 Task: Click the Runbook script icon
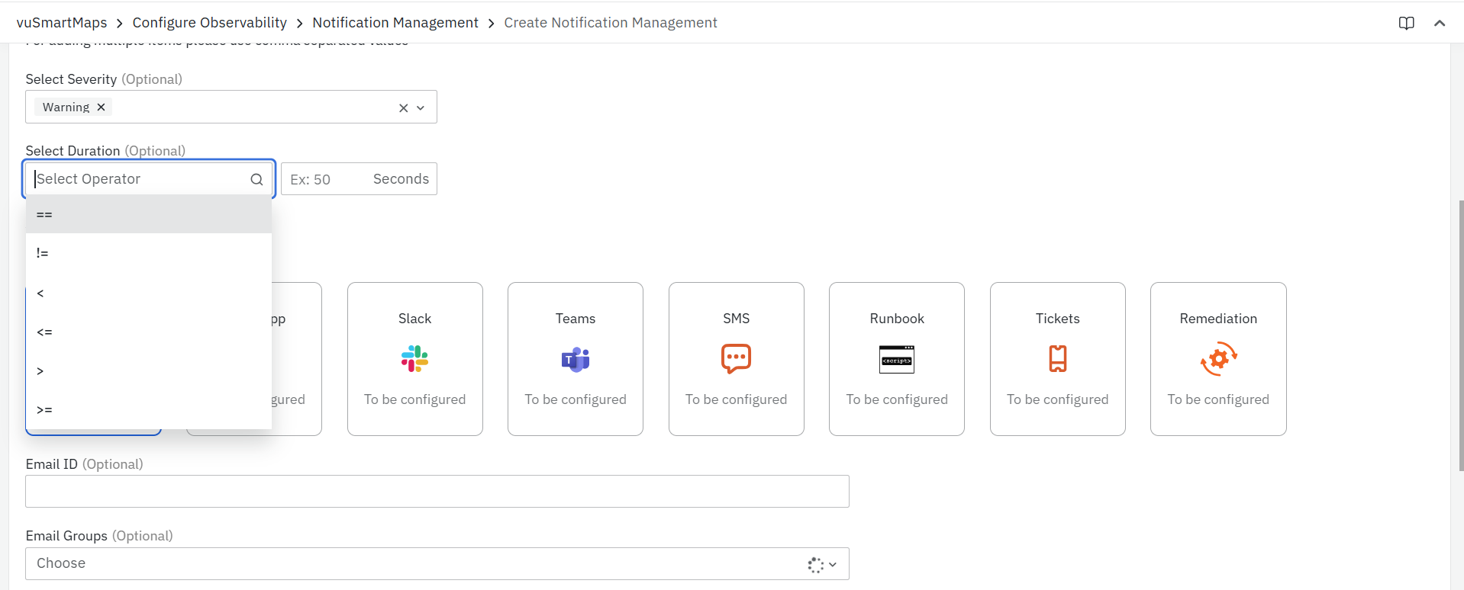896,359
